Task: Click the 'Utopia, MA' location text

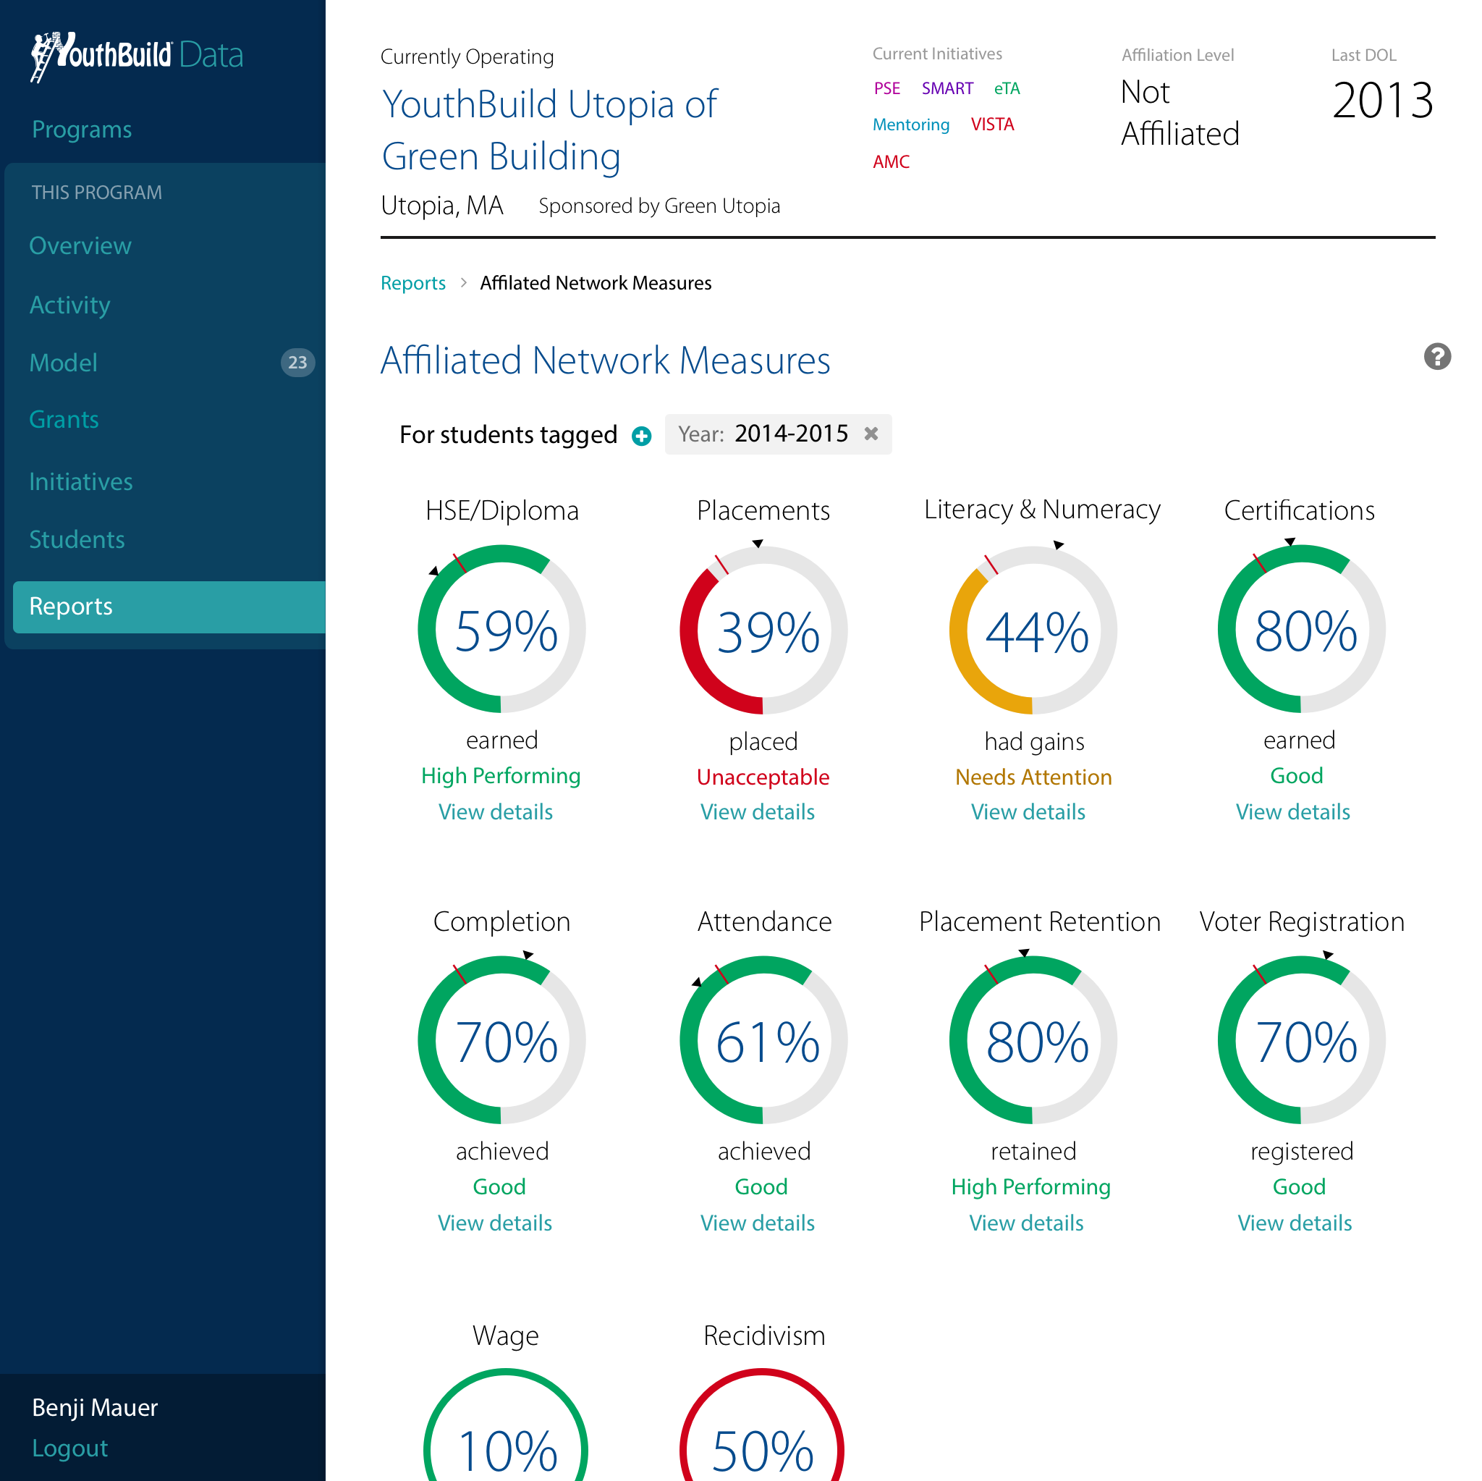Action: [442, 206]
